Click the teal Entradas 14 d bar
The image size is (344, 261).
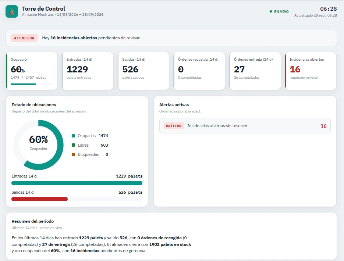77,183
